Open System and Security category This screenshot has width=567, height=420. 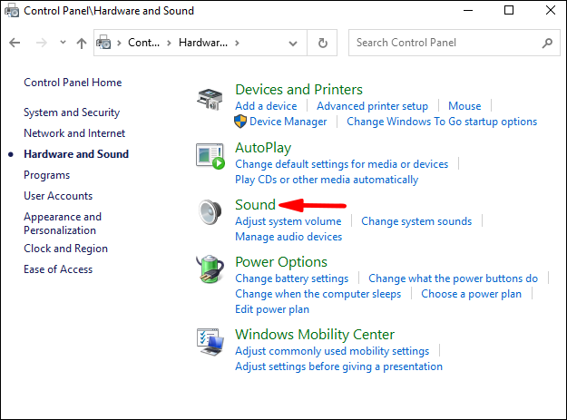point(72,112)
